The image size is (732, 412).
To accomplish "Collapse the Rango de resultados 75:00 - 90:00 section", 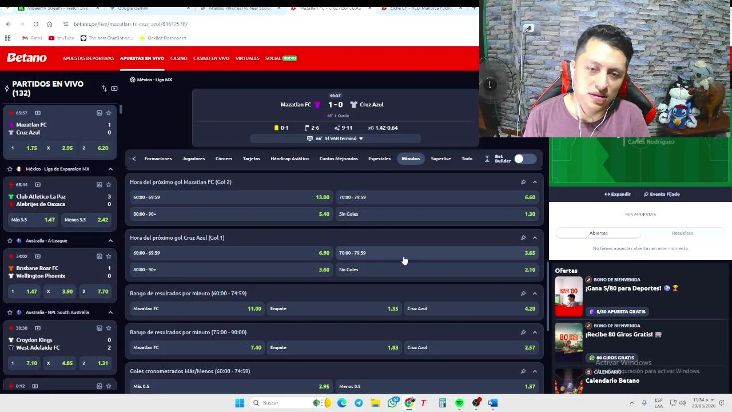I will pos(535,332).
